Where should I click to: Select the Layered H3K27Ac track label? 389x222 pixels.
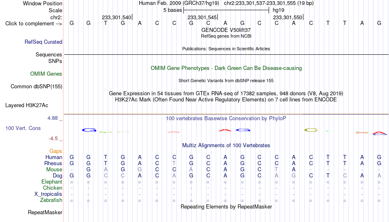27,105
